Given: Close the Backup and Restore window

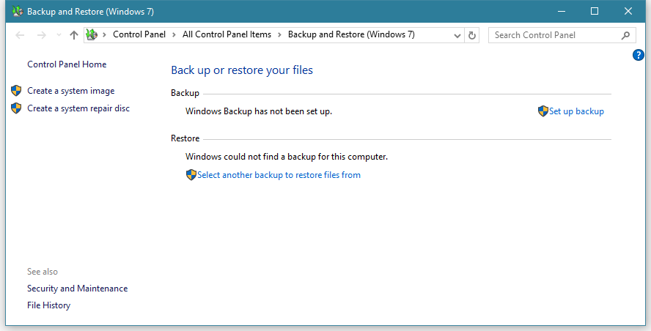Looking at the screenshot, I should [628, 11].
